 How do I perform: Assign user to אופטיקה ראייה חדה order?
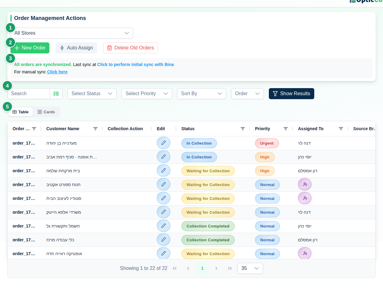click(x=305, y=253)
